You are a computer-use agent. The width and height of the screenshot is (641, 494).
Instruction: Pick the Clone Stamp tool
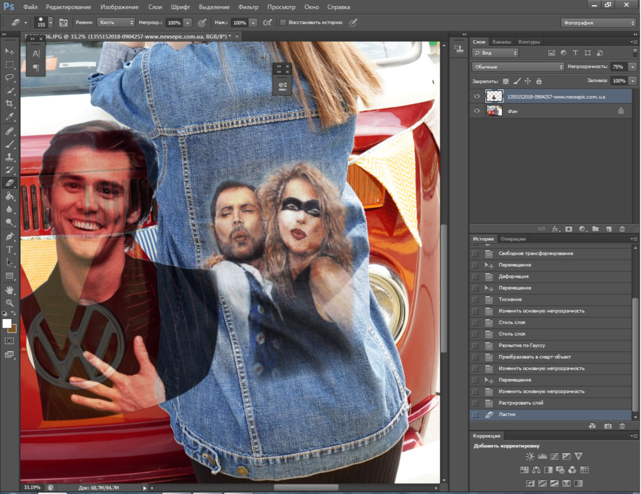tap(9, 157)
